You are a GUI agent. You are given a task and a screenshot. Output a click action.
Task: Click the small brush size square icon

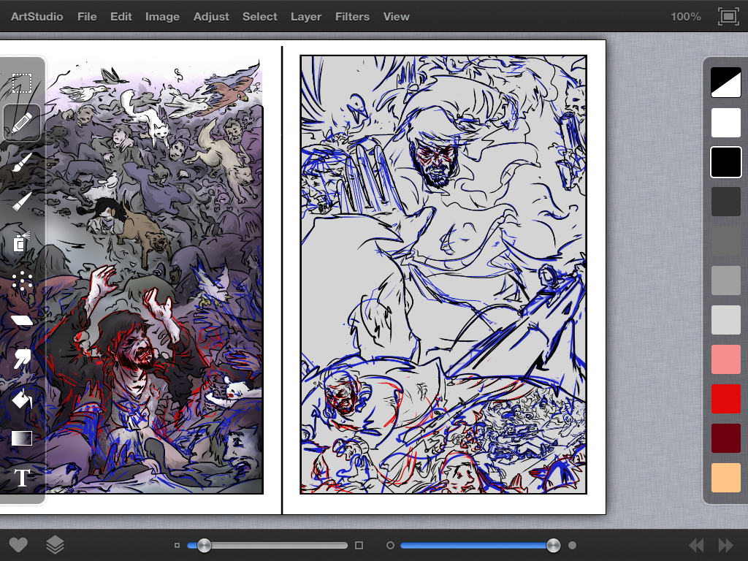tap(177, 545)
